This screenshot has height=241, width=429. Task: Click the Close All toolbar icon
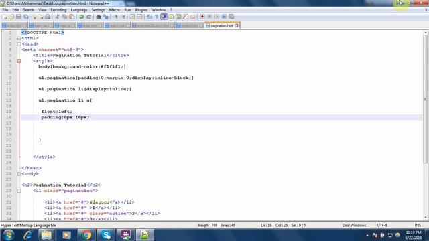[x=41, y=17]
